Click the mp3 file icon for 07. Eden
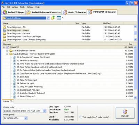 pos(14,77)
